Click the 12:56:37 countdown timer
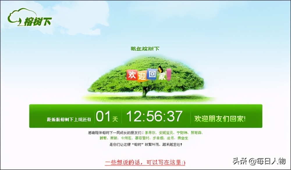Screen dimensions: 291x170 point(155,116)
